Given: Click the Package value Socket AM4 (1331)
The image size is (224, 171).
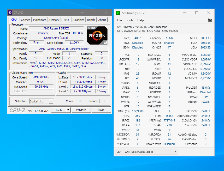Looking at the screenshot, I should click(56, 38).
